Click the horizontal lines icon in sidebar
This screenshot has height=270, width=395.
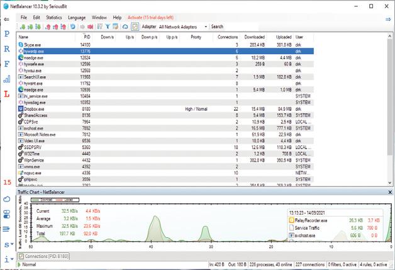6,229
